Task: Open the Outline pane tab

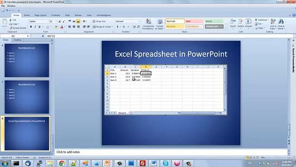Action: point(18,40)
